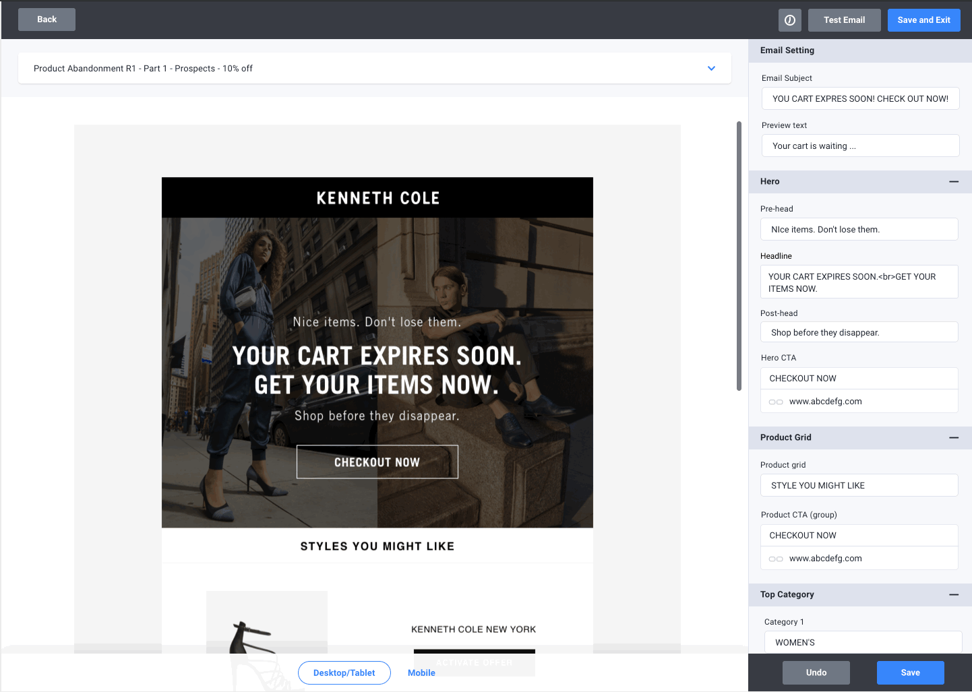
Task: Edit the Headline text area
Action: point(859,282)
